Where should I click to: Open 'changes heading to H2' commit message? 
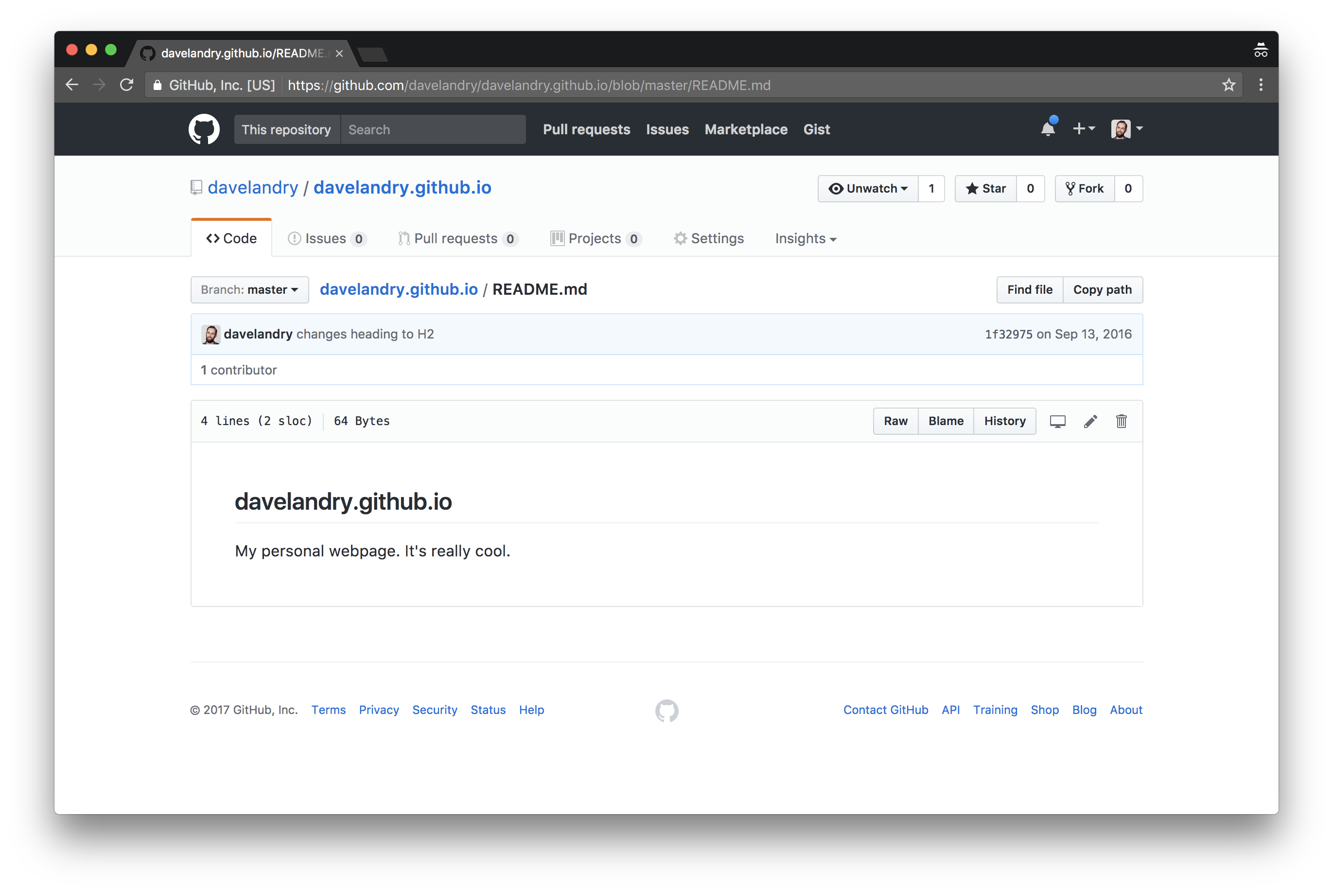click(366, 335)
